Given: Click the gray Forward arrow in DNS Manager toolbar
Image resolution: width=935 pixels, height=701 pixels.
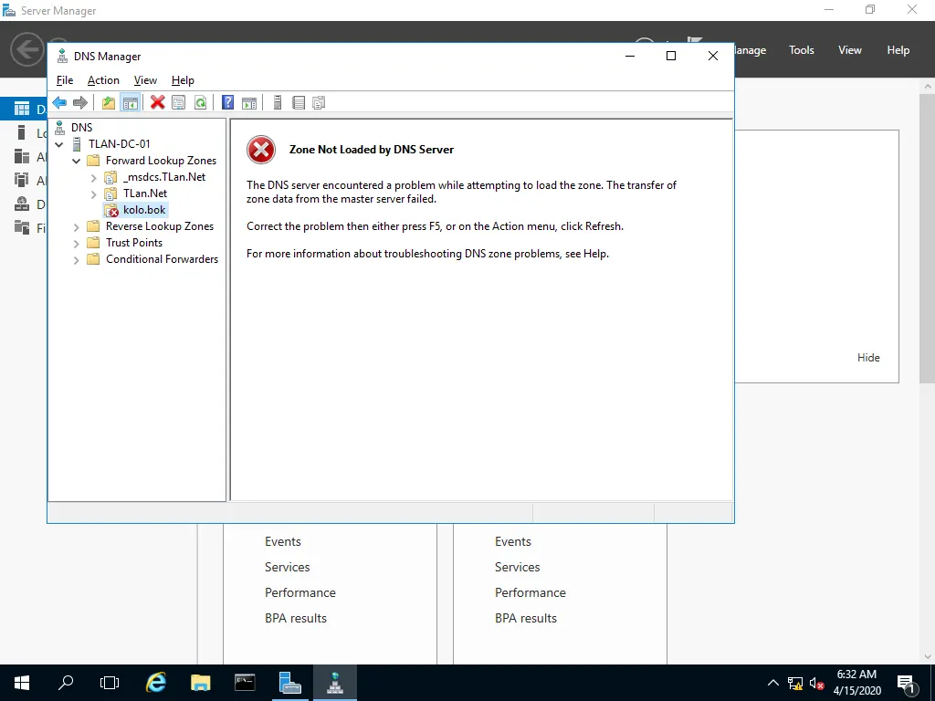Looking at the screenshot, I should [80, 102].
